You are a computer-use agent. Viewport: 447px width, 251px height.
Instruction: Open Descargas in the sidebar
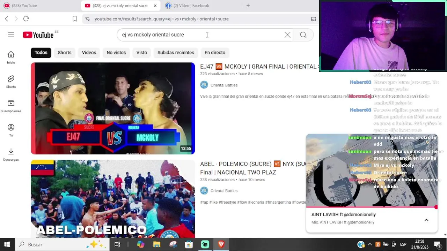[x=11, y=155]
